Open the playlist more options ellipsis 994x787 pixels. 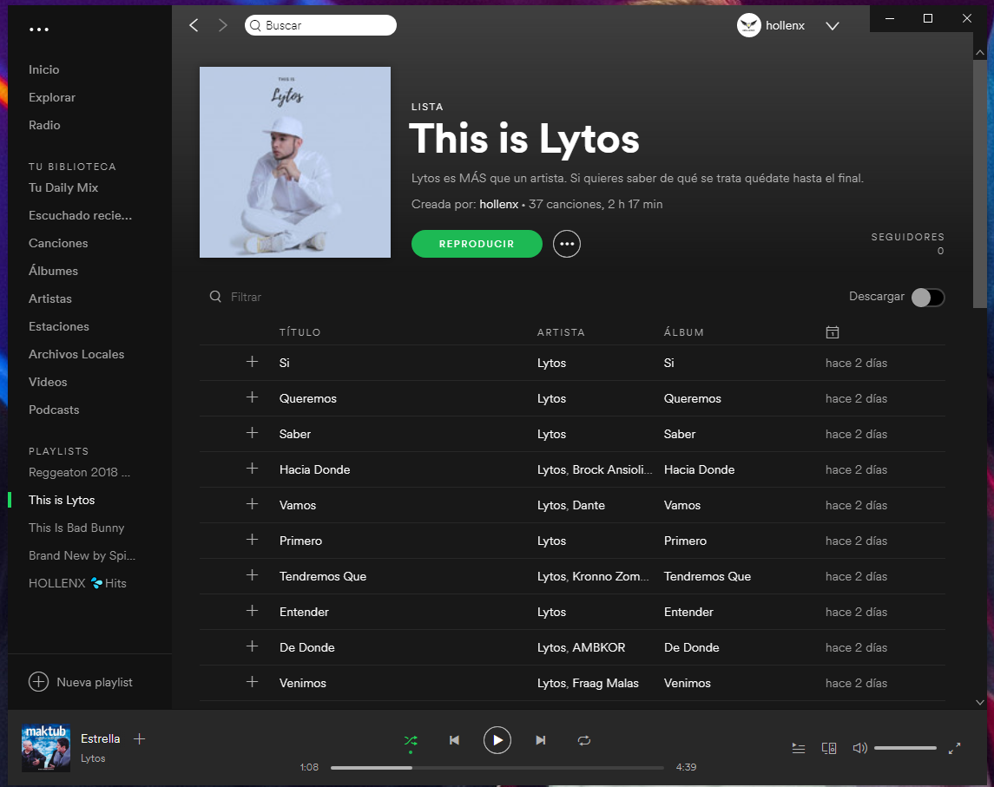click(x=567, y=244)
